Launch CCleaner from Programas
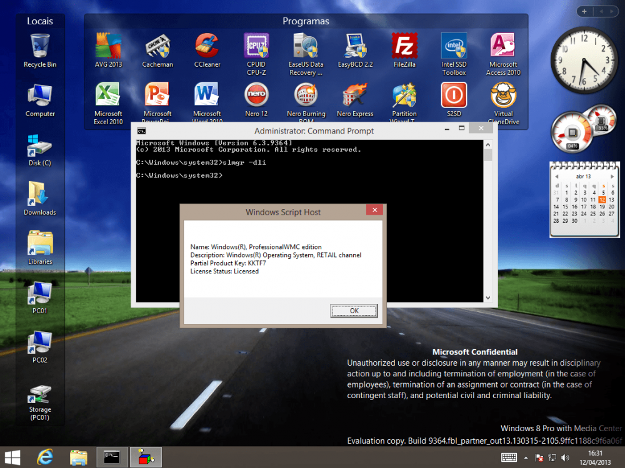The height and width of the screenshot is (468, 625). pyautogui.click(x=207, y=50)
